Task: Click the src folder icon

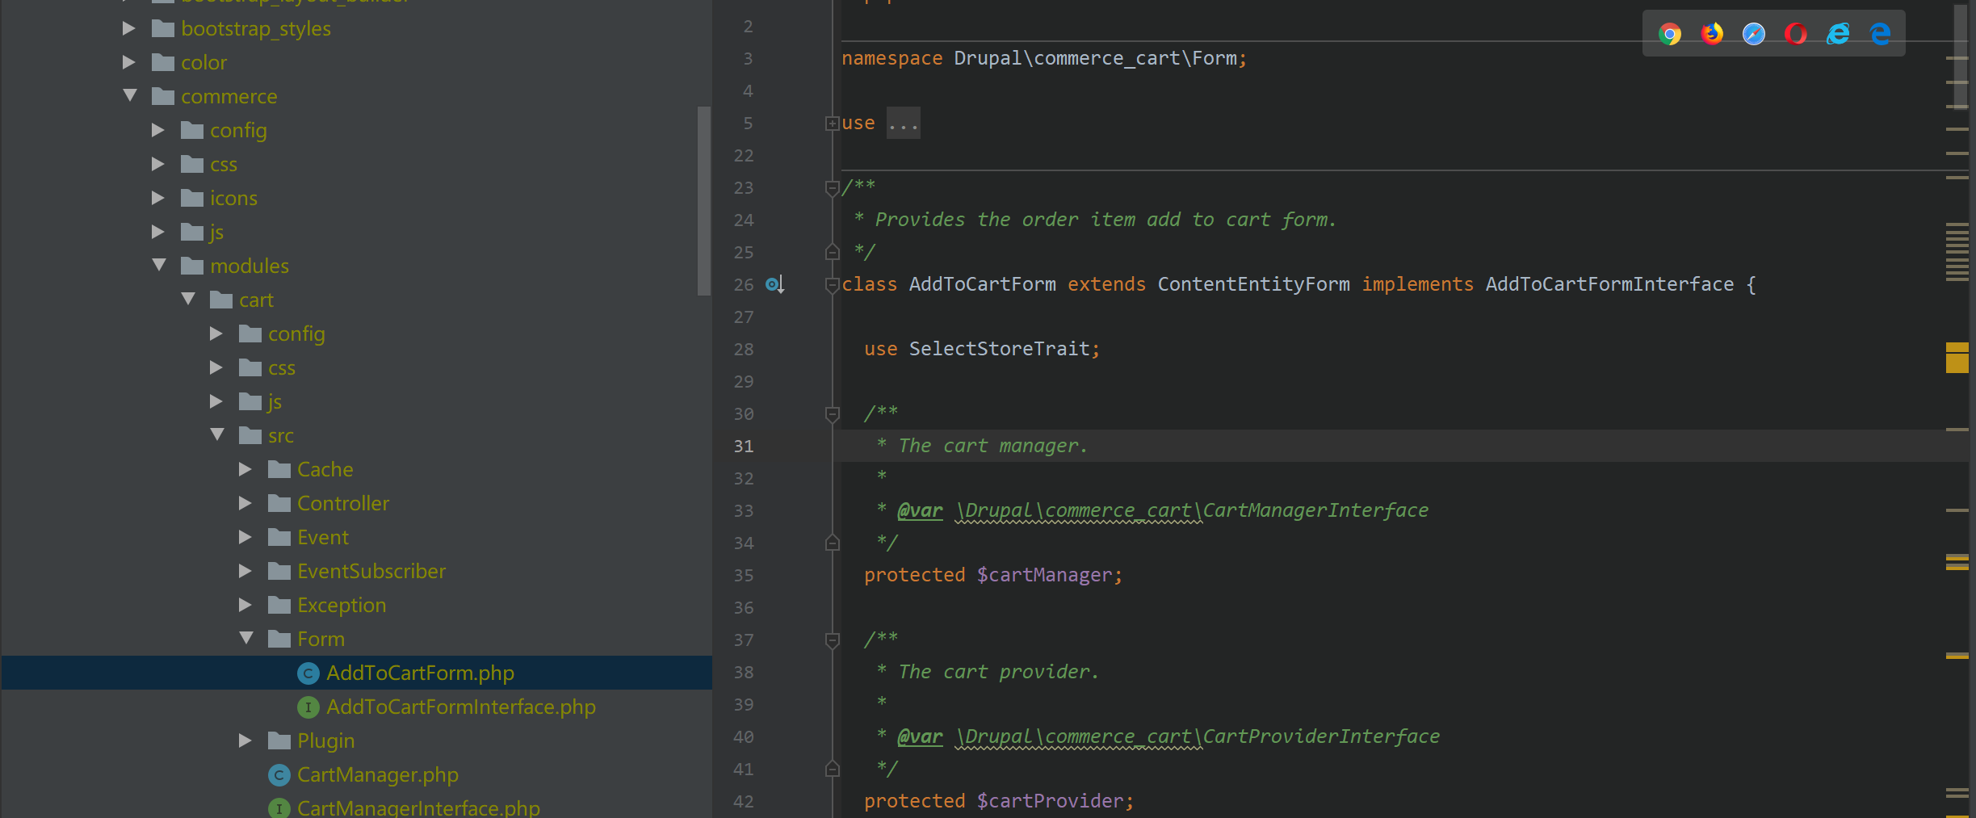Action: click(x=250, y=435)
